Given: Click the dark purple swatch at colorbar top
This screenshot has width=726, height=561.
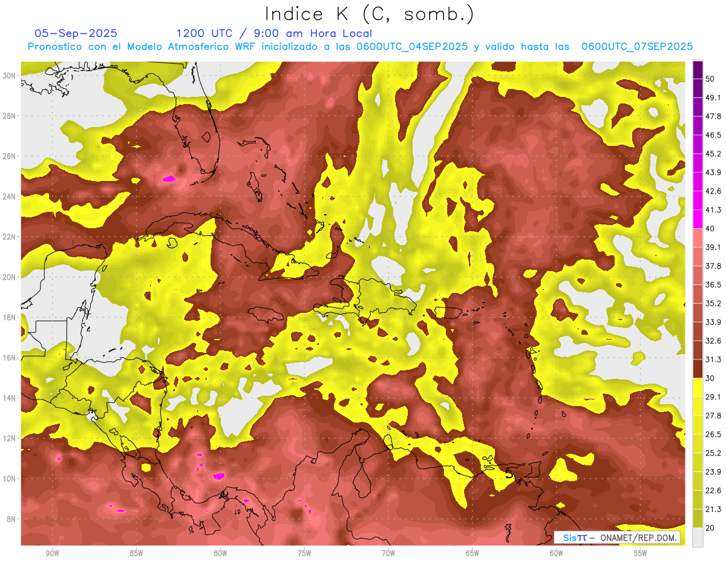Looking at the screenshot, I should pyautogui.click(x=698, y=70).
